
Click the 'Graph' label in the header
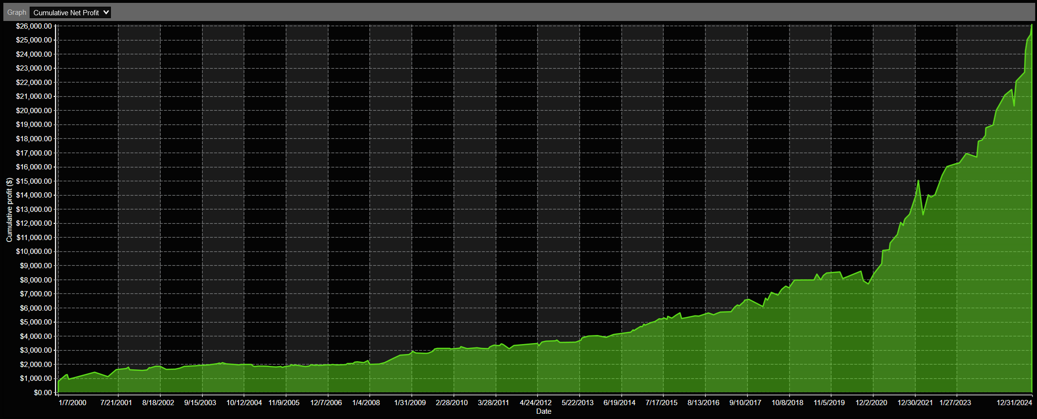pyautogui.click(x=17, y=12)
